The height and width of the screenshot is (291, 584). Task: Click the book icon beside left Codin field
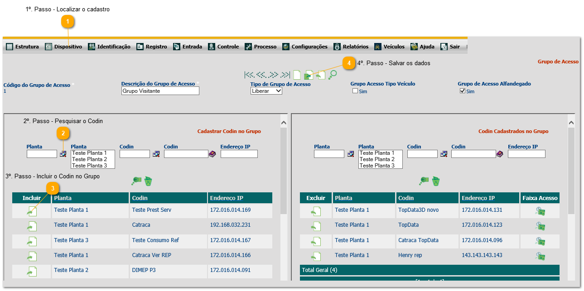(212, 154)
